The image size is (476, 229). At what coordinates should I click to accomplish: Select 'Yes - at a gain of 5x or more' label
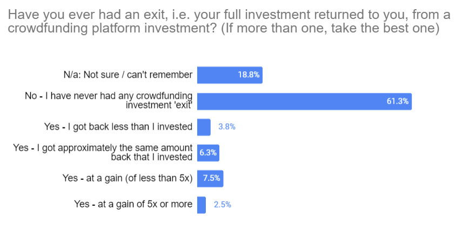coord(133,204)
